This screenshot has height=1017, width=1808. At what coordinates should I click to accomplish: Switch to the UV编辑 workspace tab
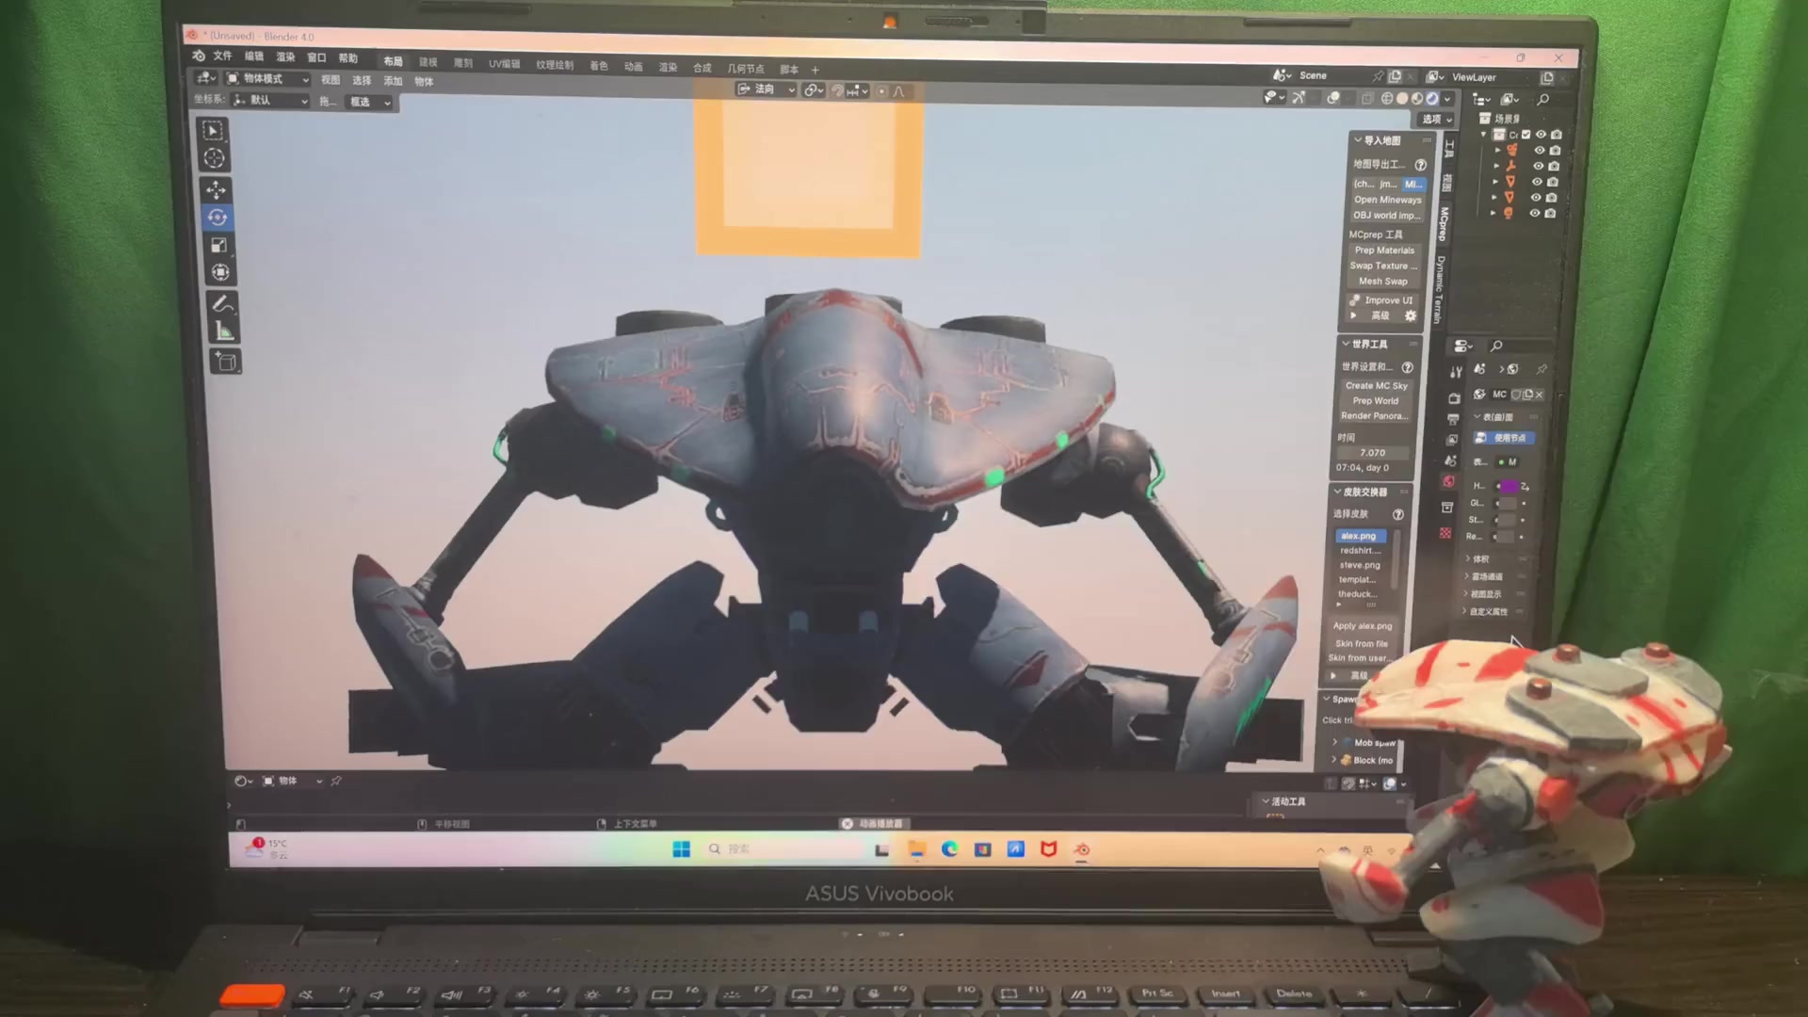504,64
